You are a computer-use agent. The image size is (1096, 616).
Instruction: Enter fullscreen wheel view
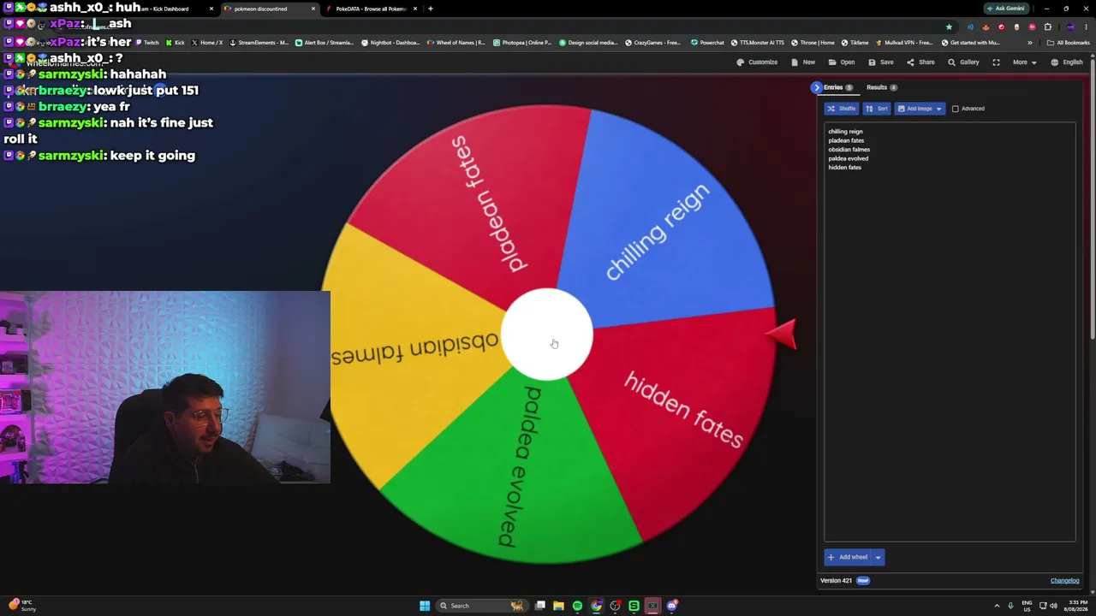point(996,62)
